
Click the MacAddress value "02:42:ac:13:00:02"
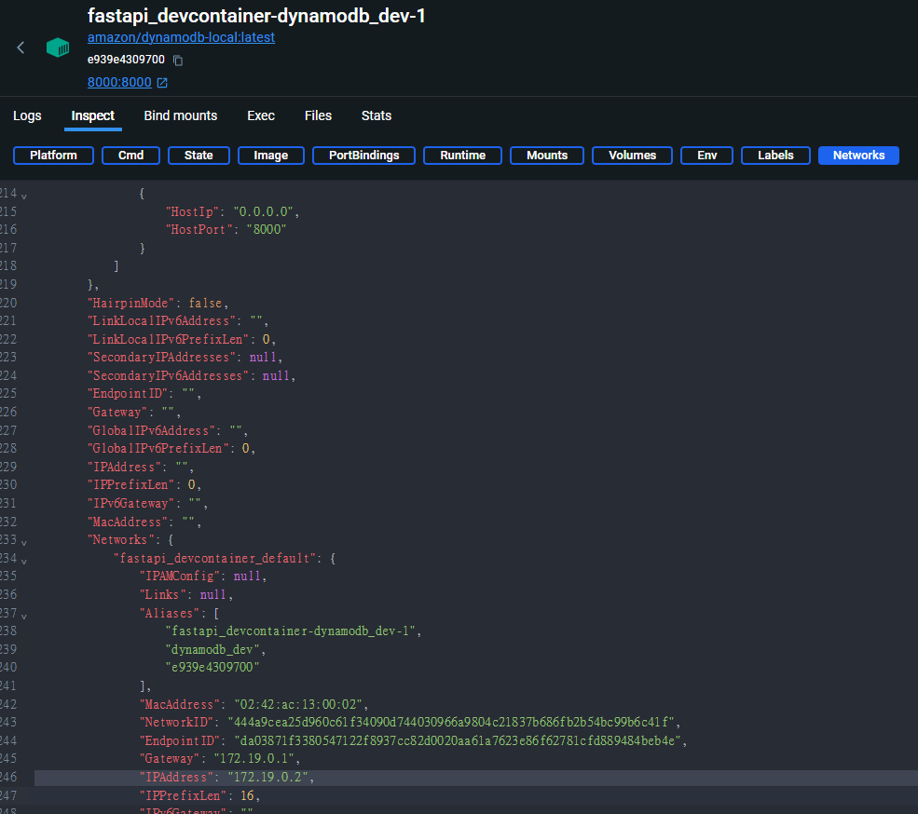pos(298,705)
